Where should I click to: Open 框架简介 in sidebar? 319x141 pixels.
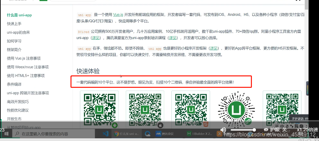(x=14, y=50)
